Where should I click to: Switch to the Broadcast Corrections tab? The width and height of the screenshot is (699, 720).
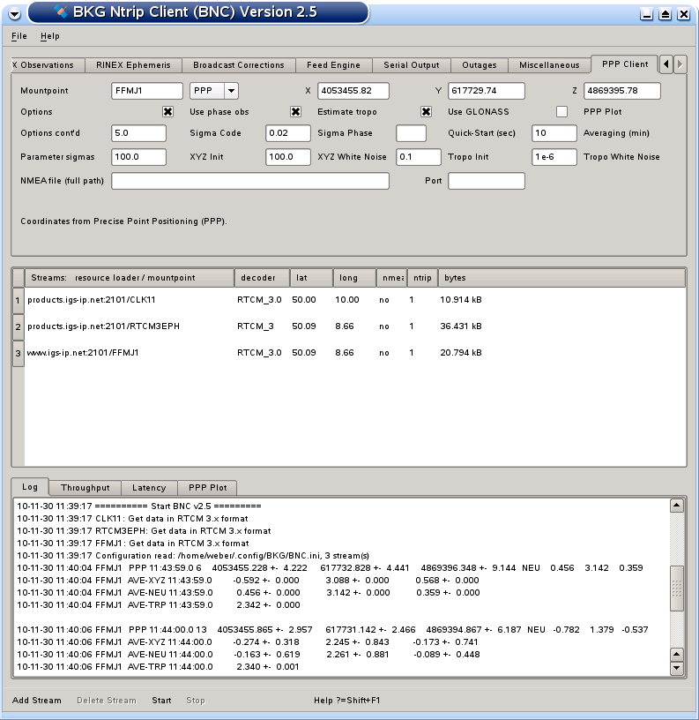(238, 65)
